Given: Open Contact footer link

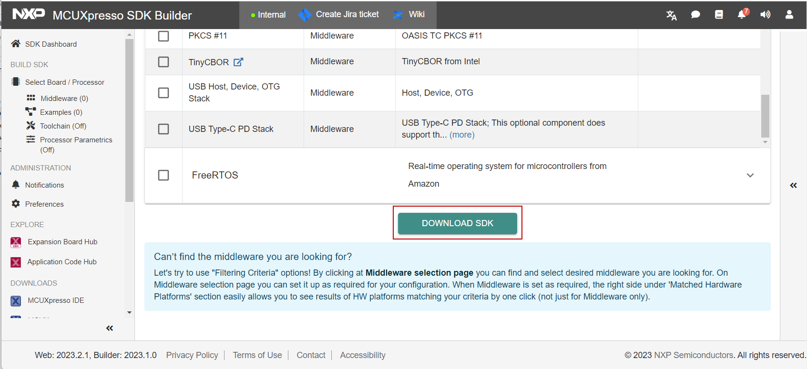Looking at the screenshot, I should [311, 355].
